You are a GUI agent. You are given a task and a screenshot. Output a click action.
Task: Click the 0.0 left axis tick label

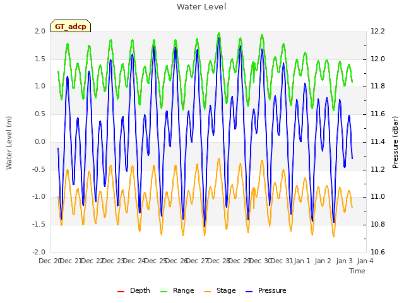[x=40, y=141]
